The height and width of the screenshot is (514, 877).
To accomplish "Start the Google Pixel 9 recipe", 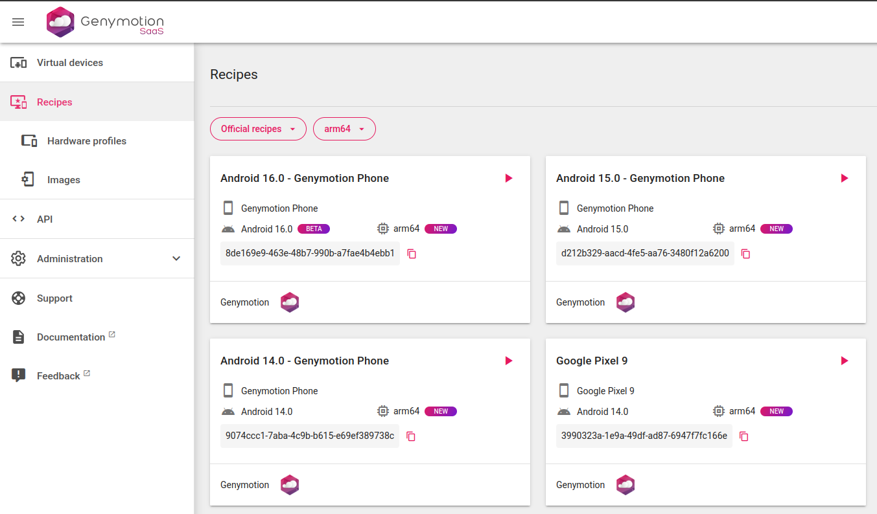I will coord(844,361).
